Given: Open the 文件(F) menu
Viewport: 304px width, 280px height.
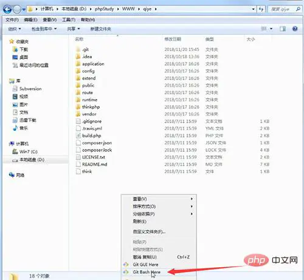Looking at the screenshot, I should click(12, 20).
